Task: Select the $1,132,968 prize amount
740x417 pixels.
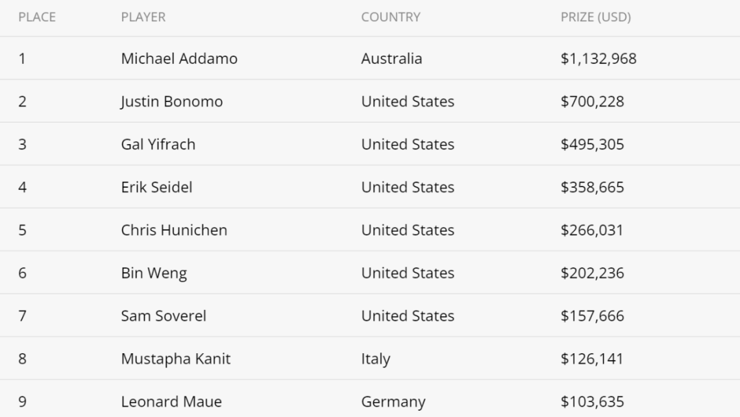Action: pos(598,59)
